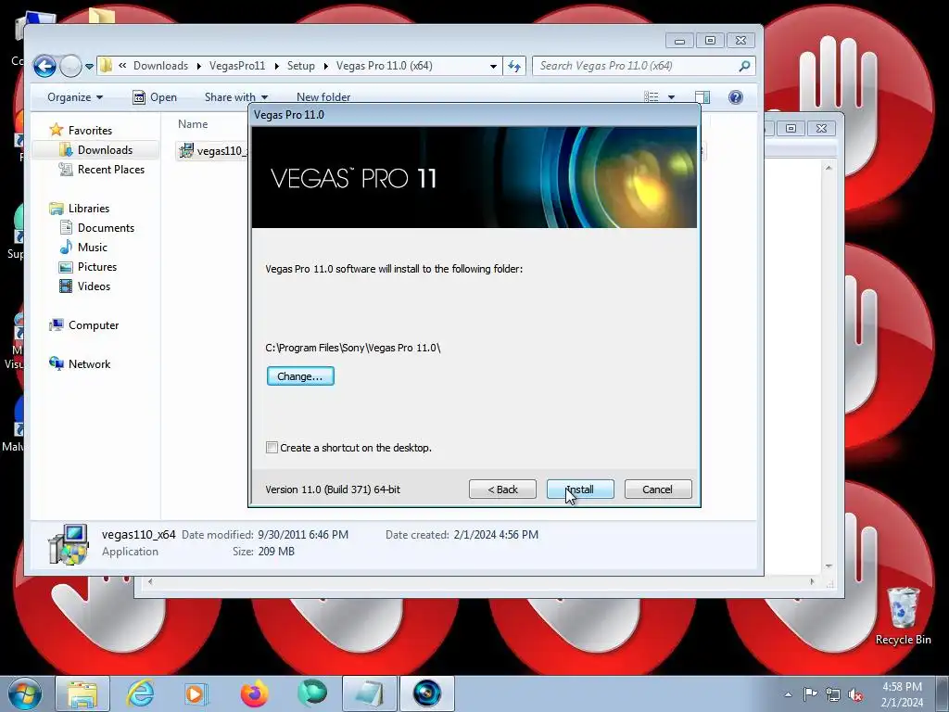Open Pictures library in navigation pane

[x=96, y=266]
